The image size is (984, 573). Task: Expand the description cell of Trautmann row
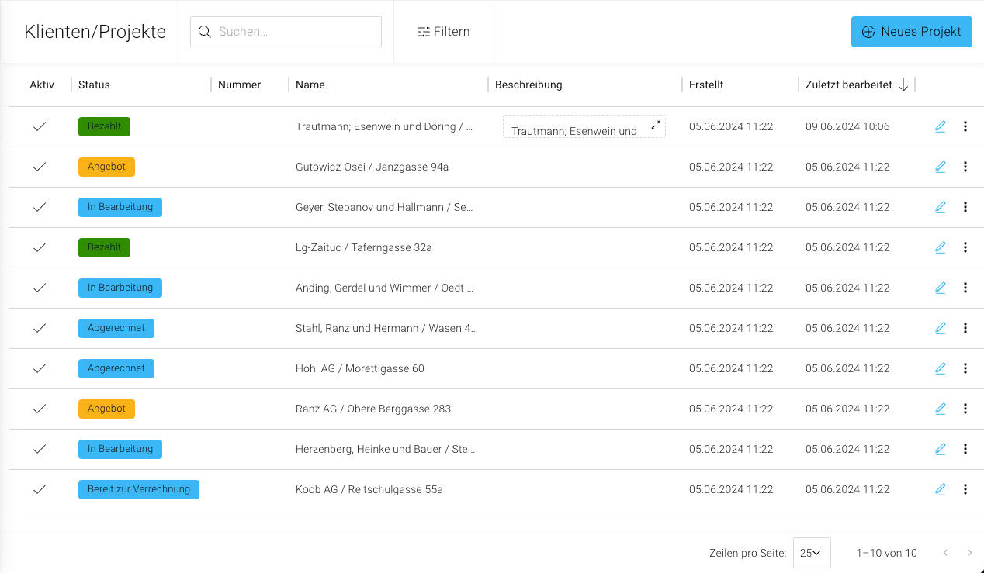(x=656, y=125)
